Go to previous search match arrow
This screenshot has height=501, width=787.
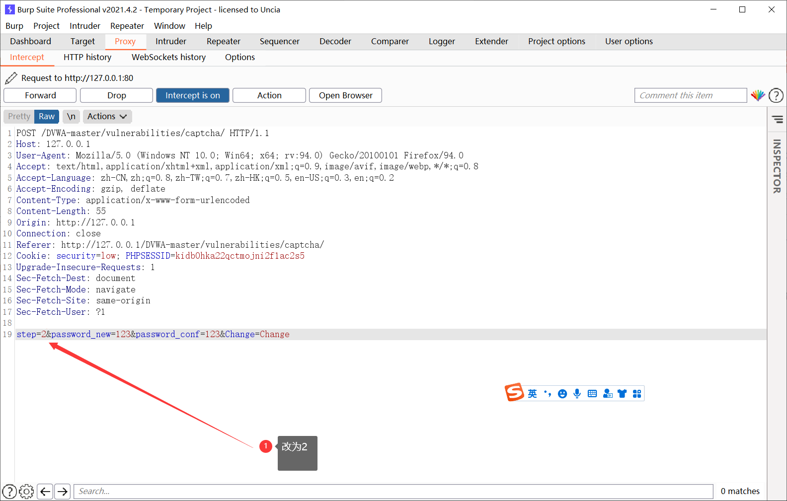point(45,492)
